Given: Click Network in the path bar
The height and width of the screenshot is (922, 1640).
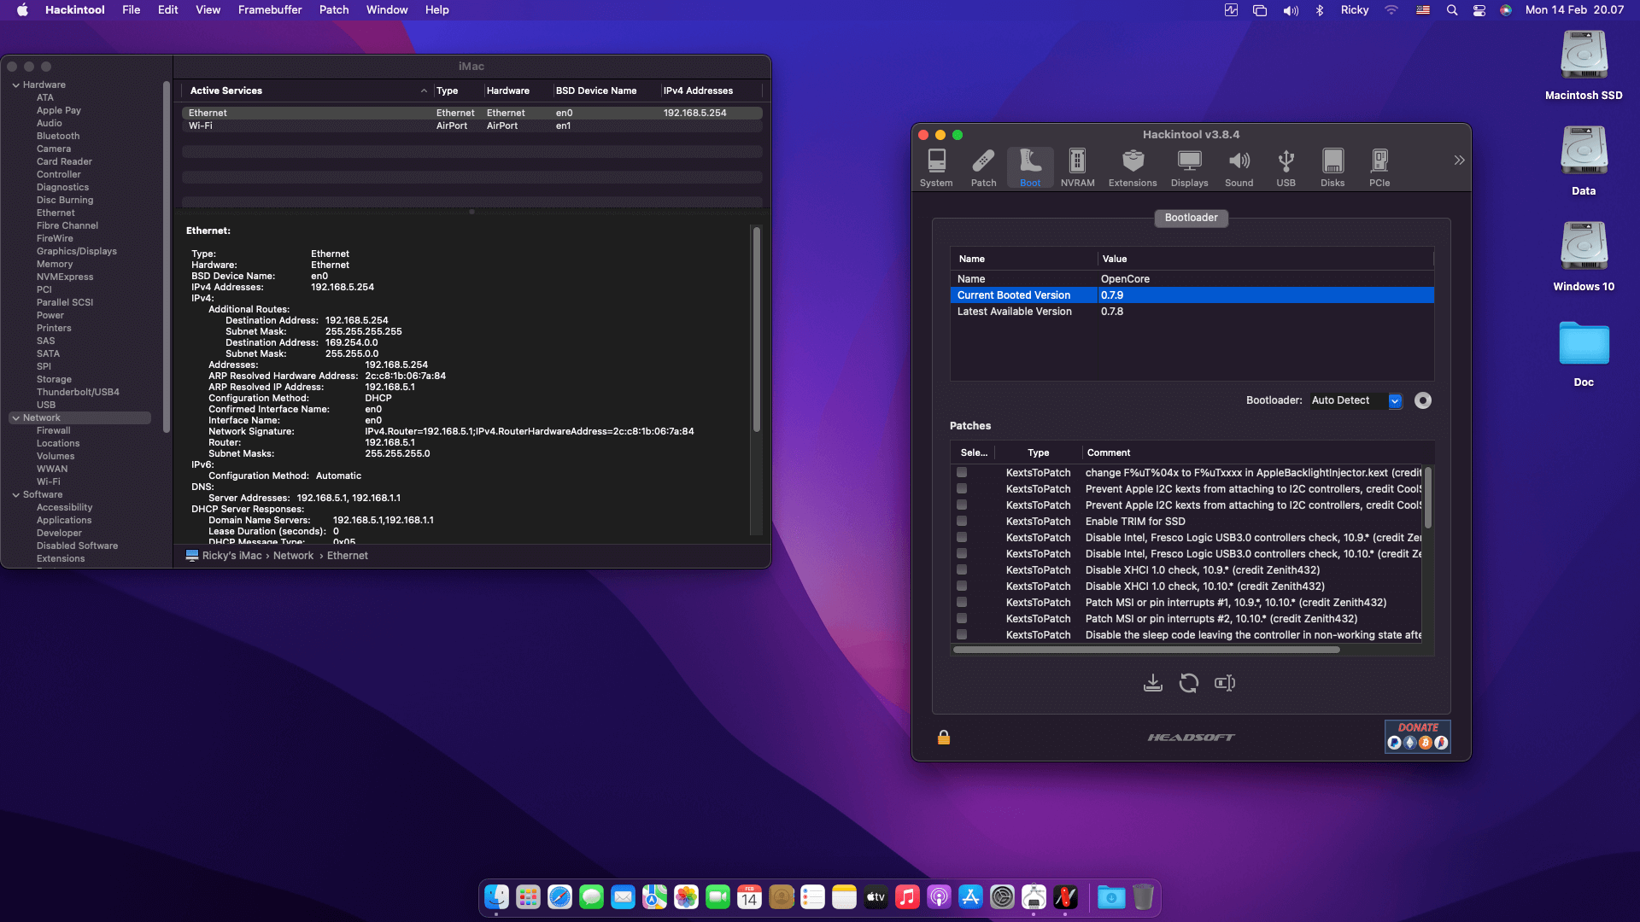Looking at the screenshot, I should point(294,556).
